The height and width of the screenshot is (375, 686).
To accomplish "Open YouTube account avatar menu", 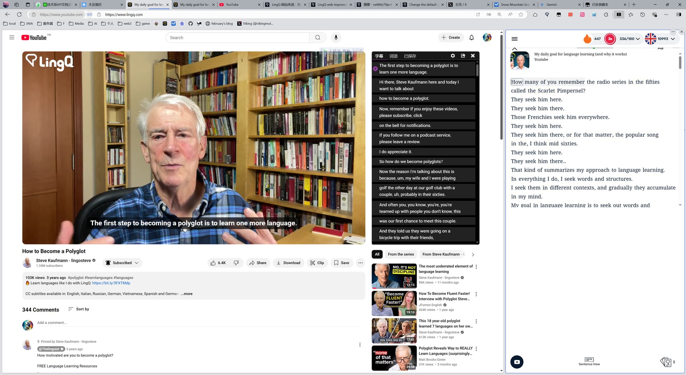I will pos(487,37).
